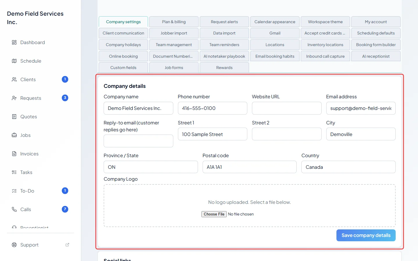Click the Province / State field

tap(151, 167)
